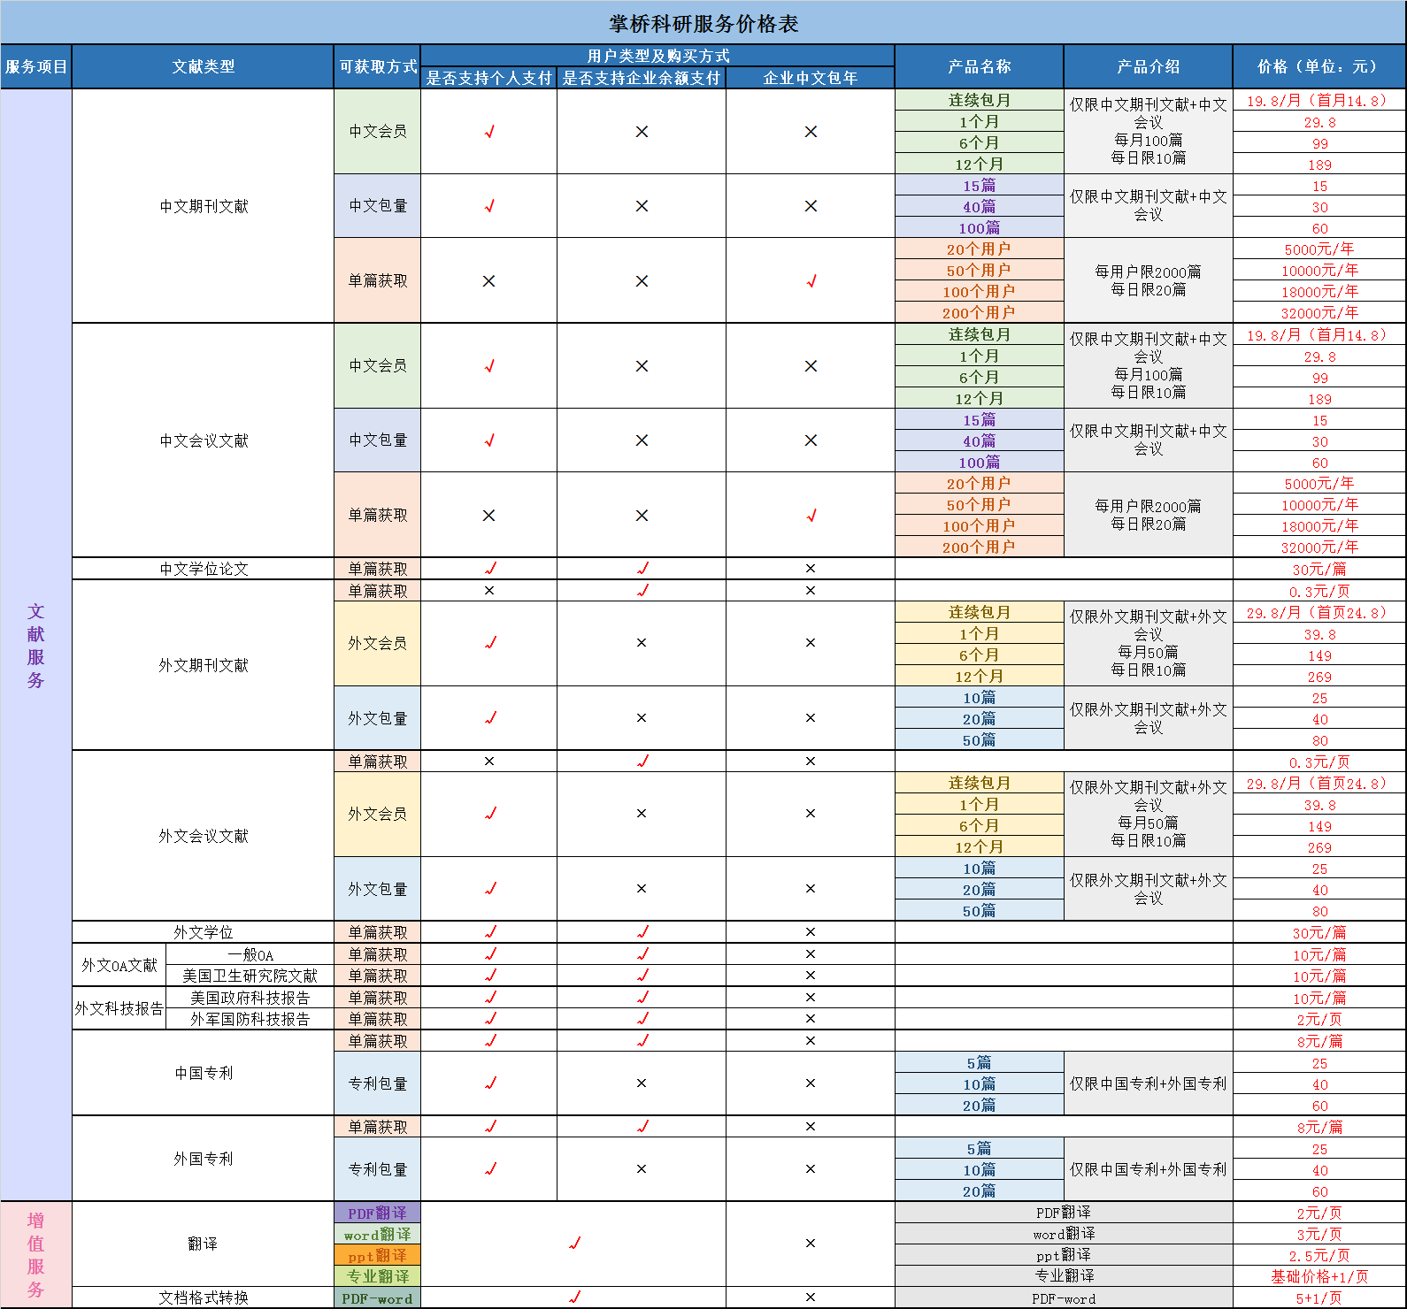Click the 中文包量 cell under 中文会议文献
1407x1309 pixels.
click(377, 440)
